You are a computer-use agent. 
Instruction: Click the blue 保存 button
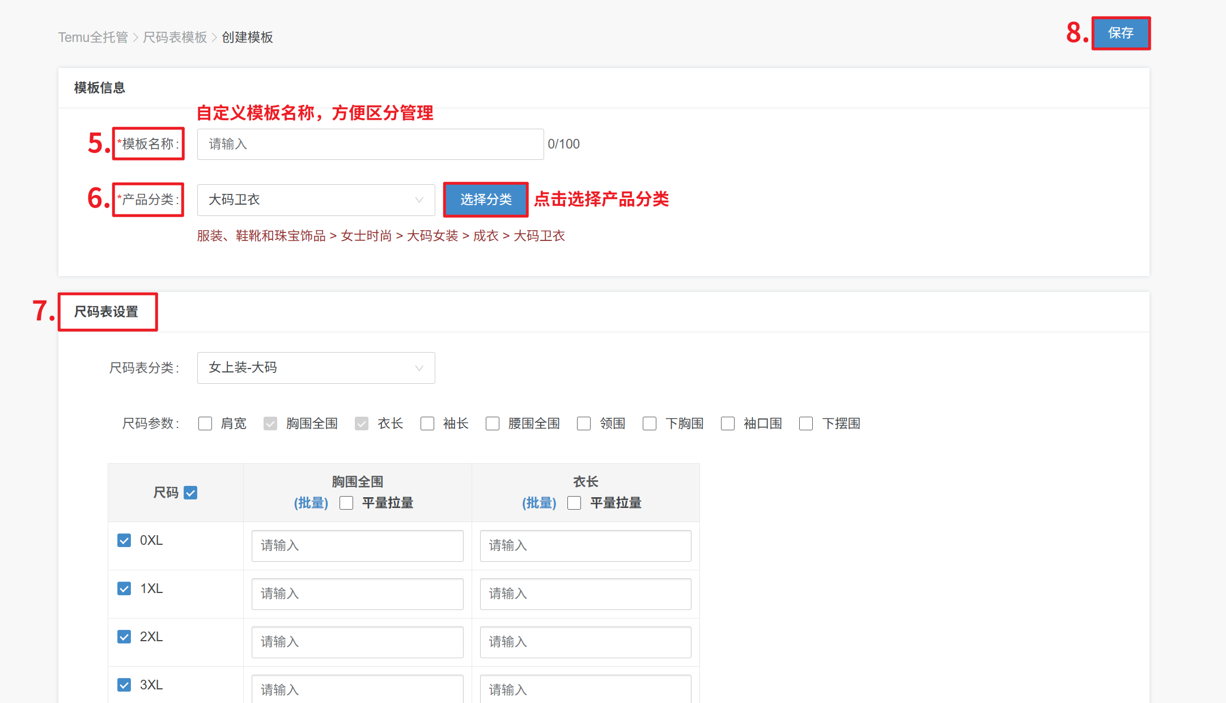click(x=1120, y=33)
